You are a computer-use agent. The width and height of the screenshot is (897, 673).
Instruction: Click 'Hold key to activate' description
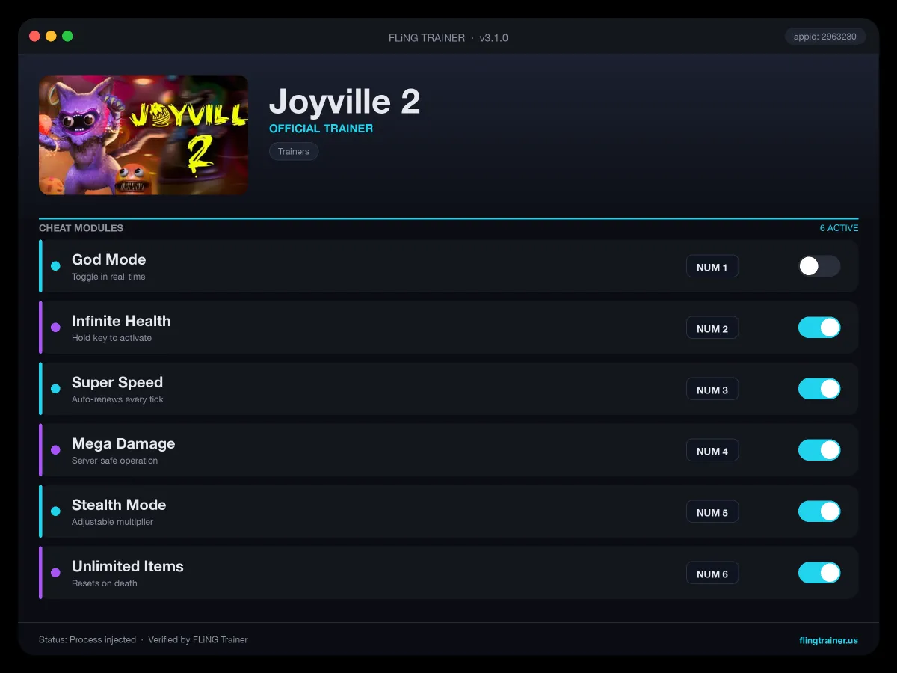click(111, 338)
